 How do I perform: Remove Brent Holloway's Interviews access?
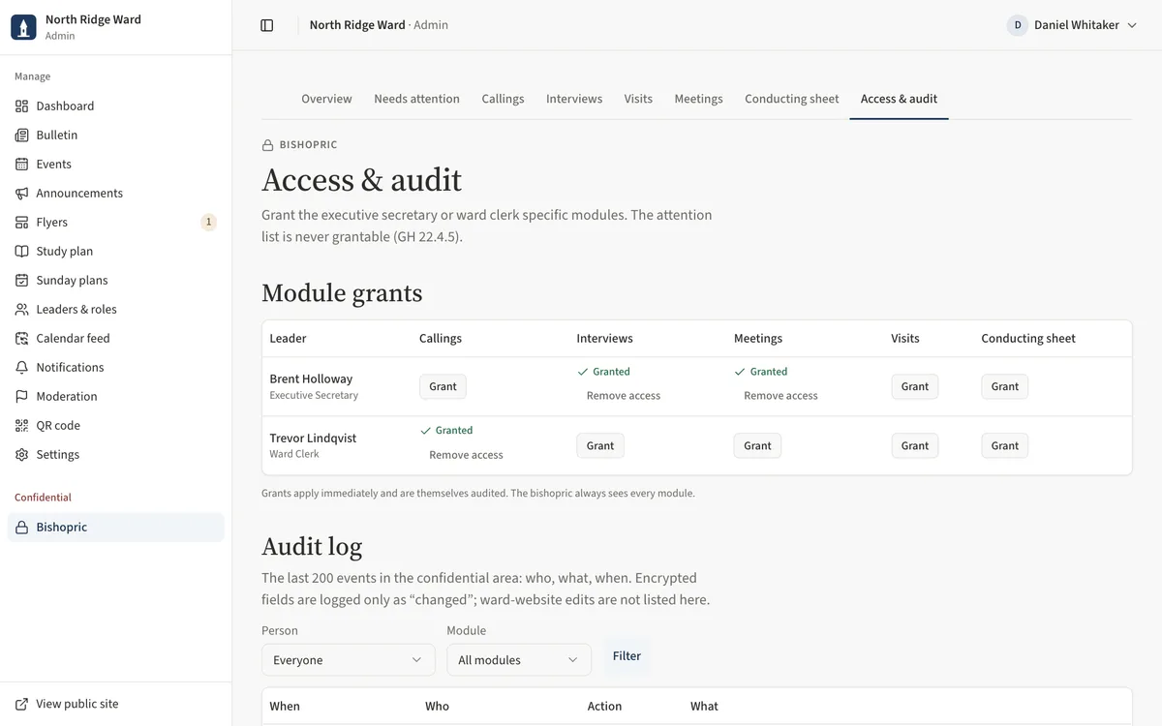coord(624,396)
